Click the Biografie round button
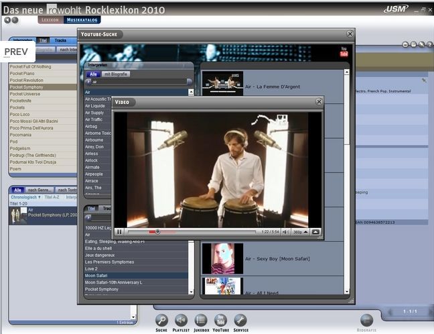 (366, 321)
